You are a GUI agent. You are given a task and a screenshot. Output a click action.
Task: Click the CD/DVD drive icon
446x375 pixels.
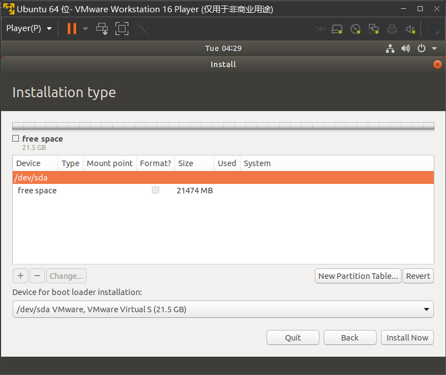click(356, 29)
